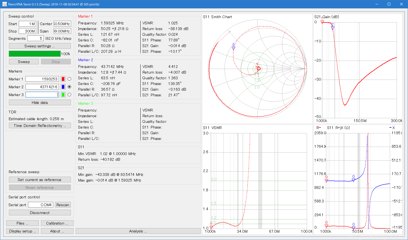Select the Marker 1 radio button
This screenshot has width=408, height=240.
pos(69,79)
